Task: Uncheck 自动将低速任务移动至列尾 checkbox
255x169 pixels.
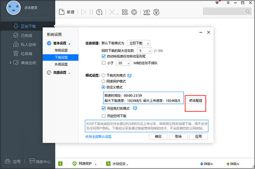Action: coord(104,56)
